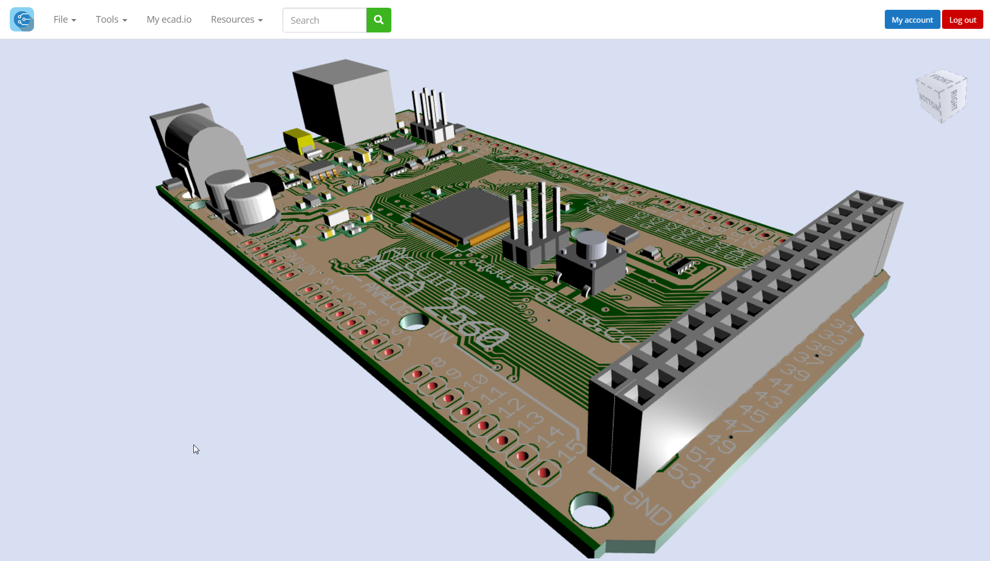Open the File dropdown menu

click(x=64, y=19)
